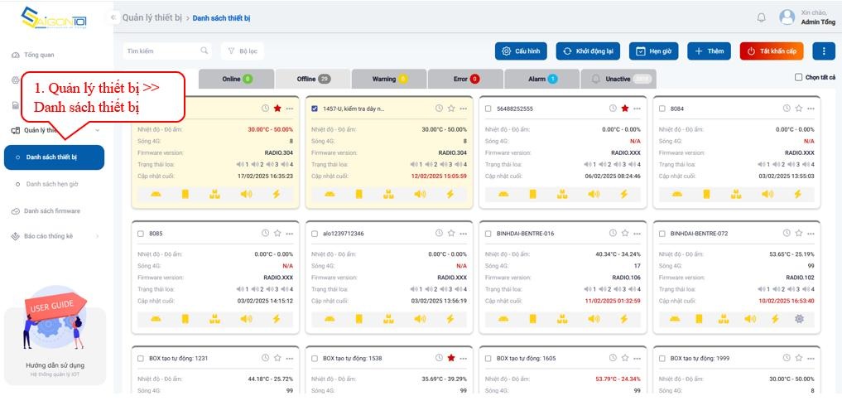Click the alarm light icon on card 8084

677,194
